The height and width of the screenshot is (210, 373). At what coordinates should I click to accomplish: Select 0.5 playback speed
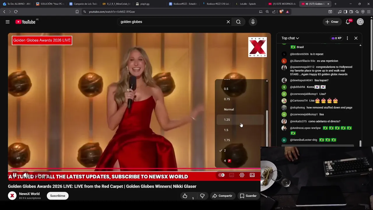(x=240, y=89)
